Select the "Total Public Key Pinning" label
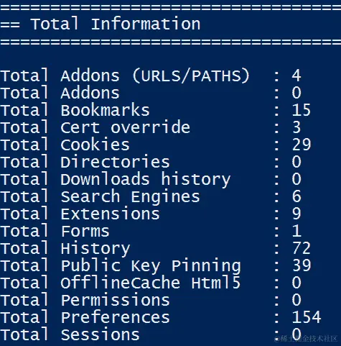Viewport: 341px width, 346px height. point(121,266)
